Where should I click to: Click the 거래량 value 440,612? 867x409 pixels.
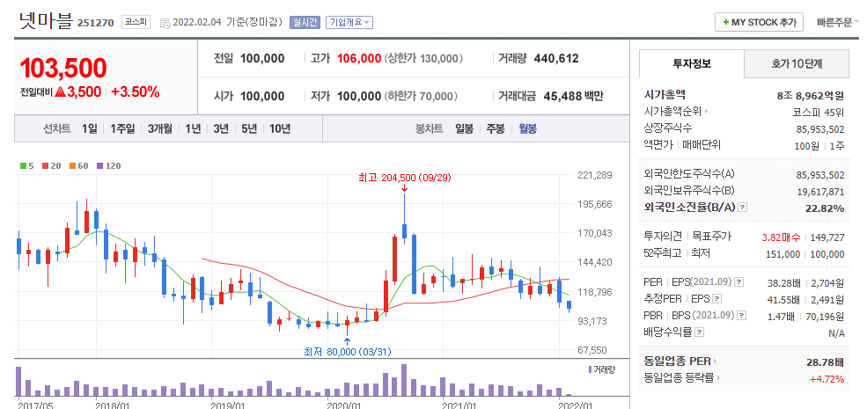coord(555,59)
